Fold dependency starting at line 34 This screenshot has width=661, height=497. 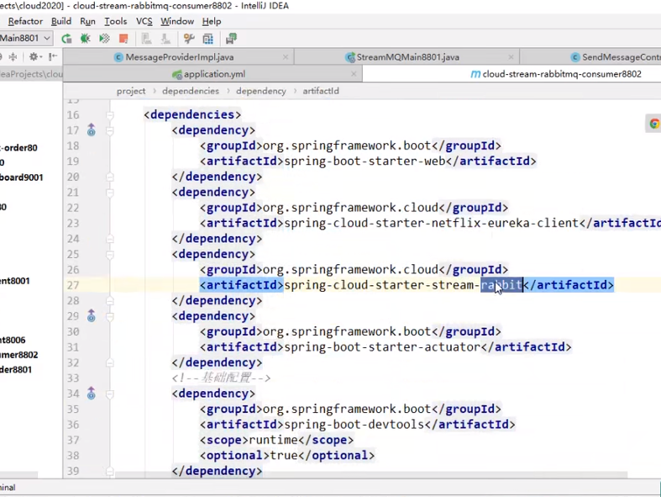pyautogui.click(x=109, y=394)
